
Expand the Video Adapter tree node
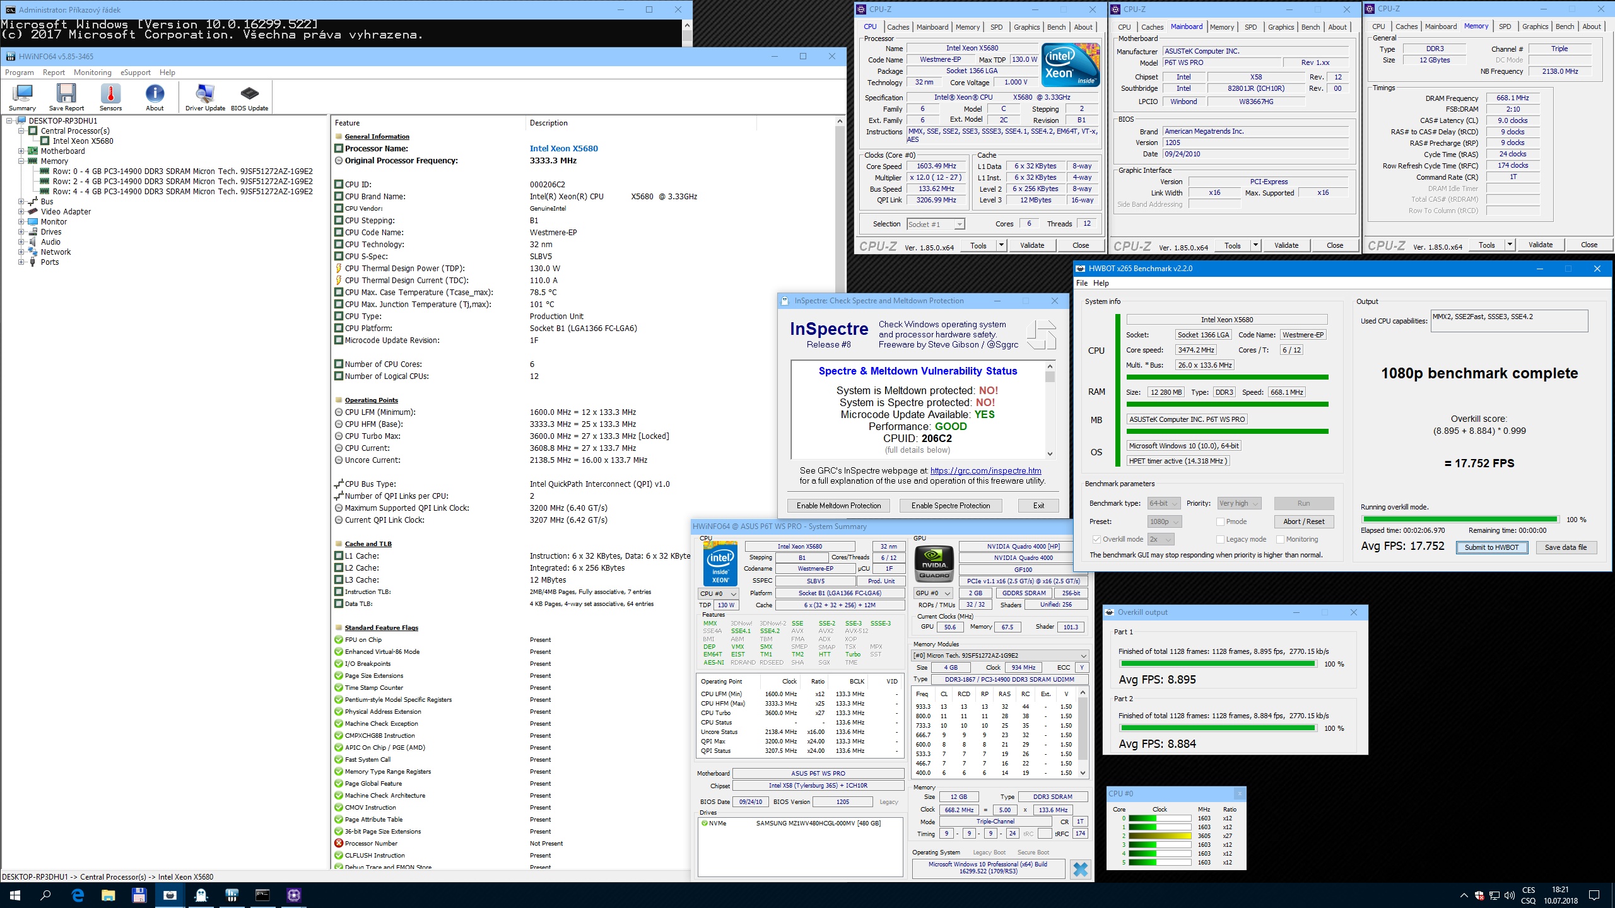(21, 212)
